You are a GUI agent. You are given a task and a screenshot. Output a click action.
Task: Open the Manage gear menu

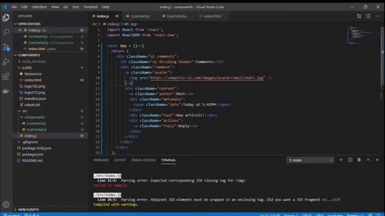[6, 204]
